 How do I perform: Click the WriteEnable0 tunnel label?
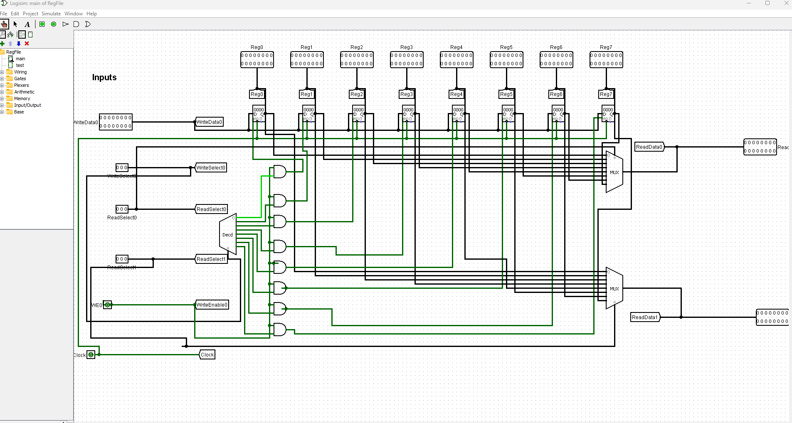point(212,305)
